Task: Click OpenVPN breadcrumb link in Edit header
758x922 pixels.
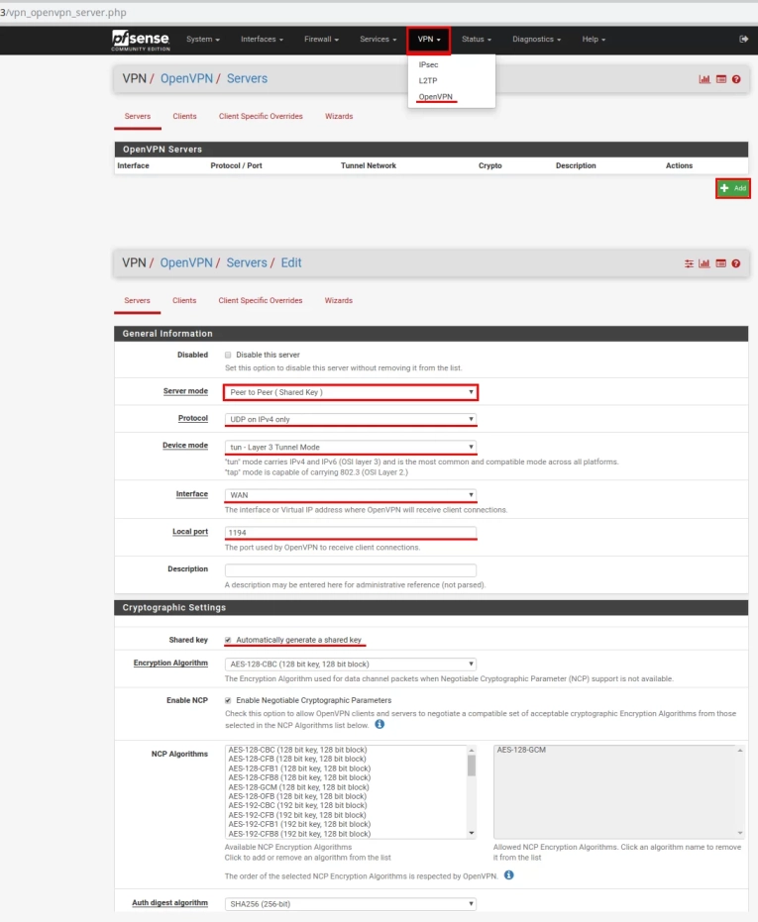Action: tap(186, 262)
